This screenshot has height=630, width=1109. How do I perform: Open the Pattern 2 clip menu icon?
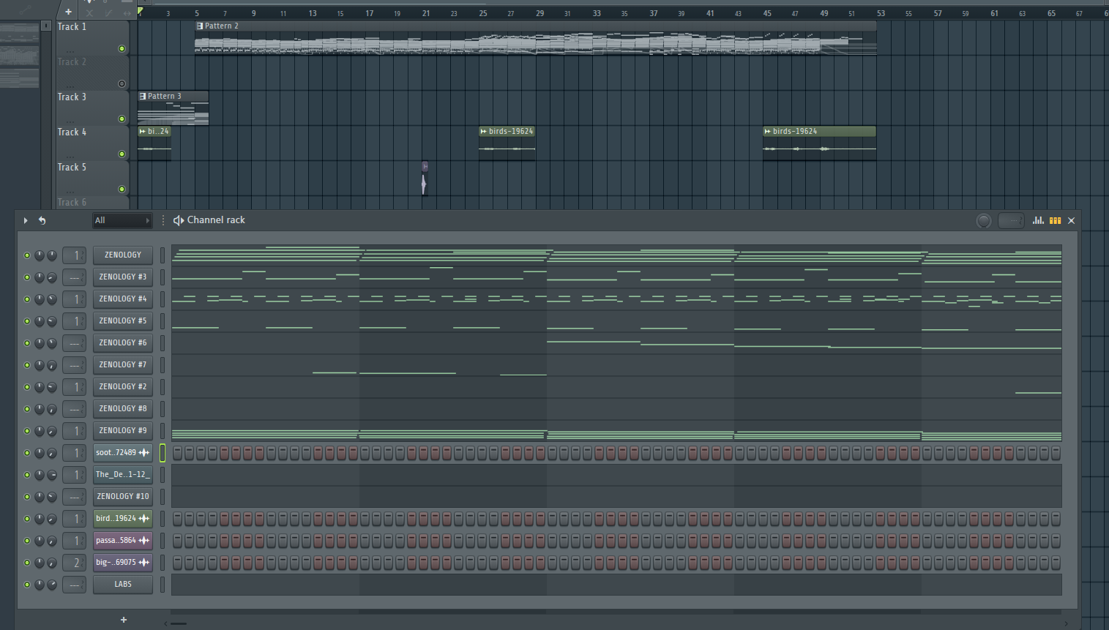click(x=200, y=26)
